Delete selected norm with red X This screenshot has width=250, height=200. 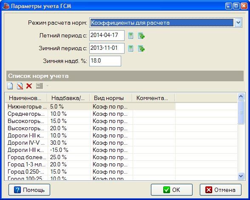pyautogui.click(x=29, y=86)
